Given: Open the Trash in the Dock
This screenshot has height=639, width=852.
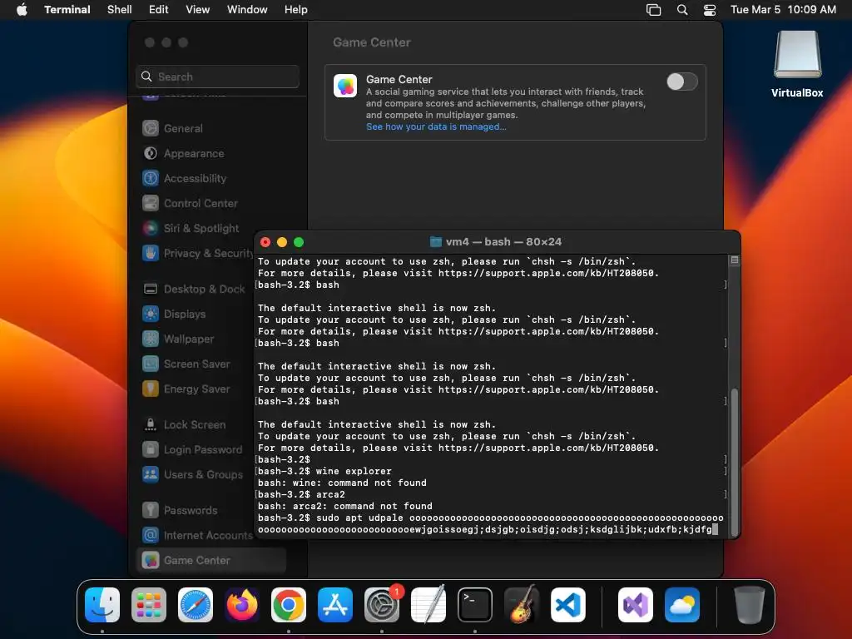Looking at the screenshot, I should tap(750, 605).
